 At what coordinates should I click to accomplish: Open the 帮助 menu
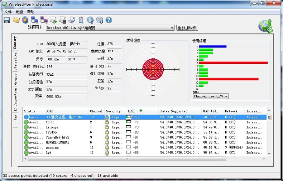(x=31, y=12)
